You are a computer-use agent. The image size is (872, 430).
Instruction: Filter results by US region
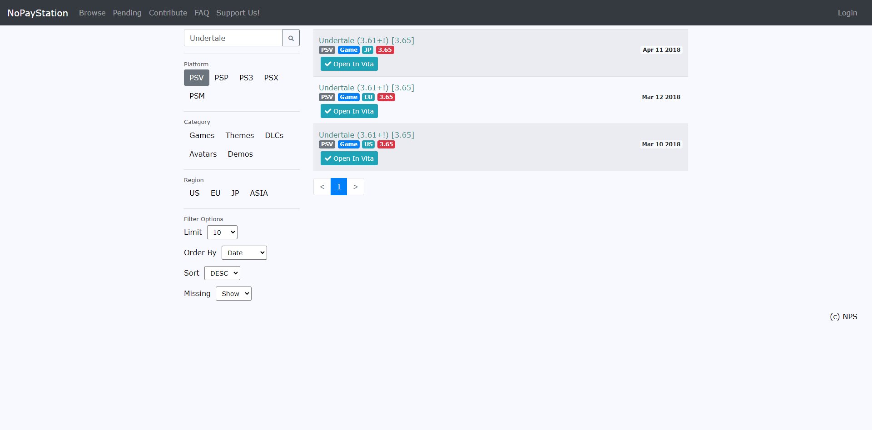click(x=194, y=193)
